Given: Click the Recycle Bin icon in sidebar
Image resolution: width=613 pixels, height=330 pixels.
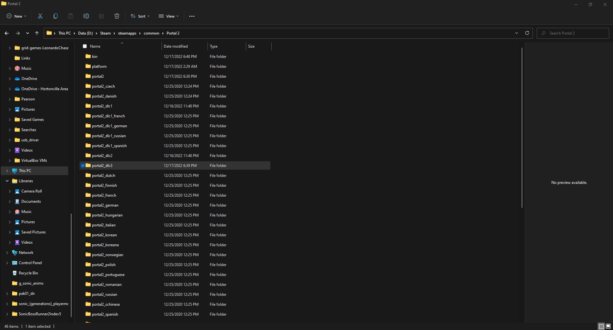Looking at the screenshot, I should 15,273.
